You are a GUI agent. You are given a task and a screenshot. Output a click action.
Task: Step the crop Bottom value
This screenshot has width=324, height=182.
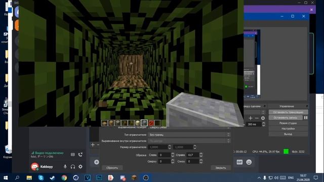point(201,161)
